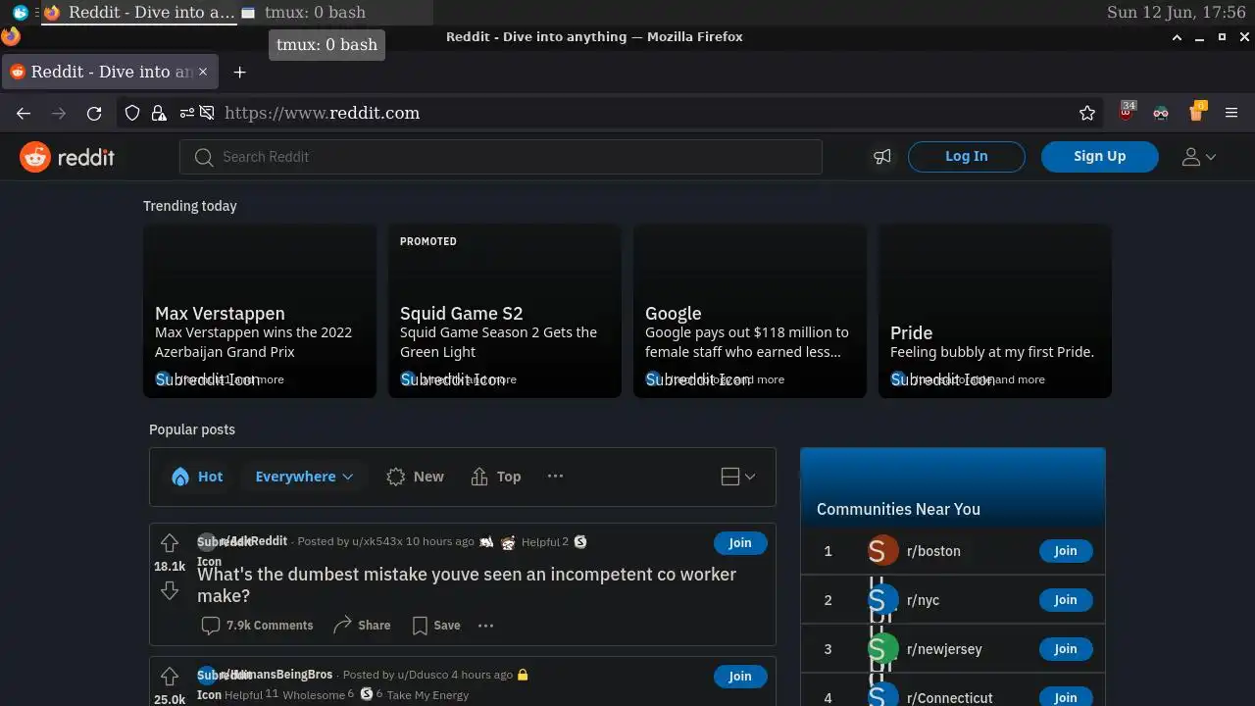Join the r/nyc community
The height and width of the screenshot is (706, 1255).
[1066, 600]
